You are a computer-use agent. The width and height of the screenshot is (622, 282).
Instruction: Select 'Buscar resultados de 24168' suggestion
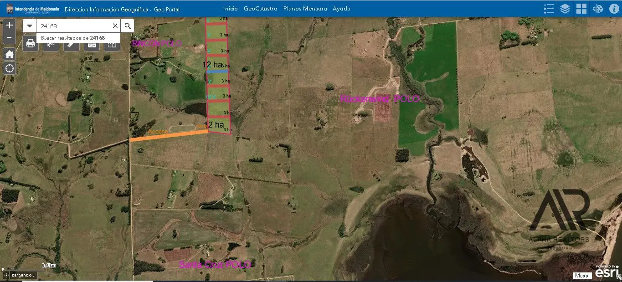click(73, 38)
